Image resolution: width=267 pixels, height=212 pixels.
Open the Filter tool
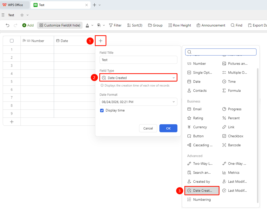coord(115,25)
